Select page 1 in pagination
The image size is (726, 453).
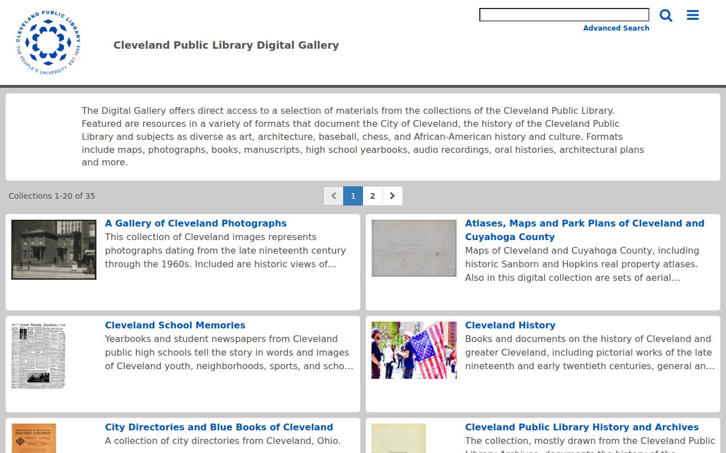[353, 196]
